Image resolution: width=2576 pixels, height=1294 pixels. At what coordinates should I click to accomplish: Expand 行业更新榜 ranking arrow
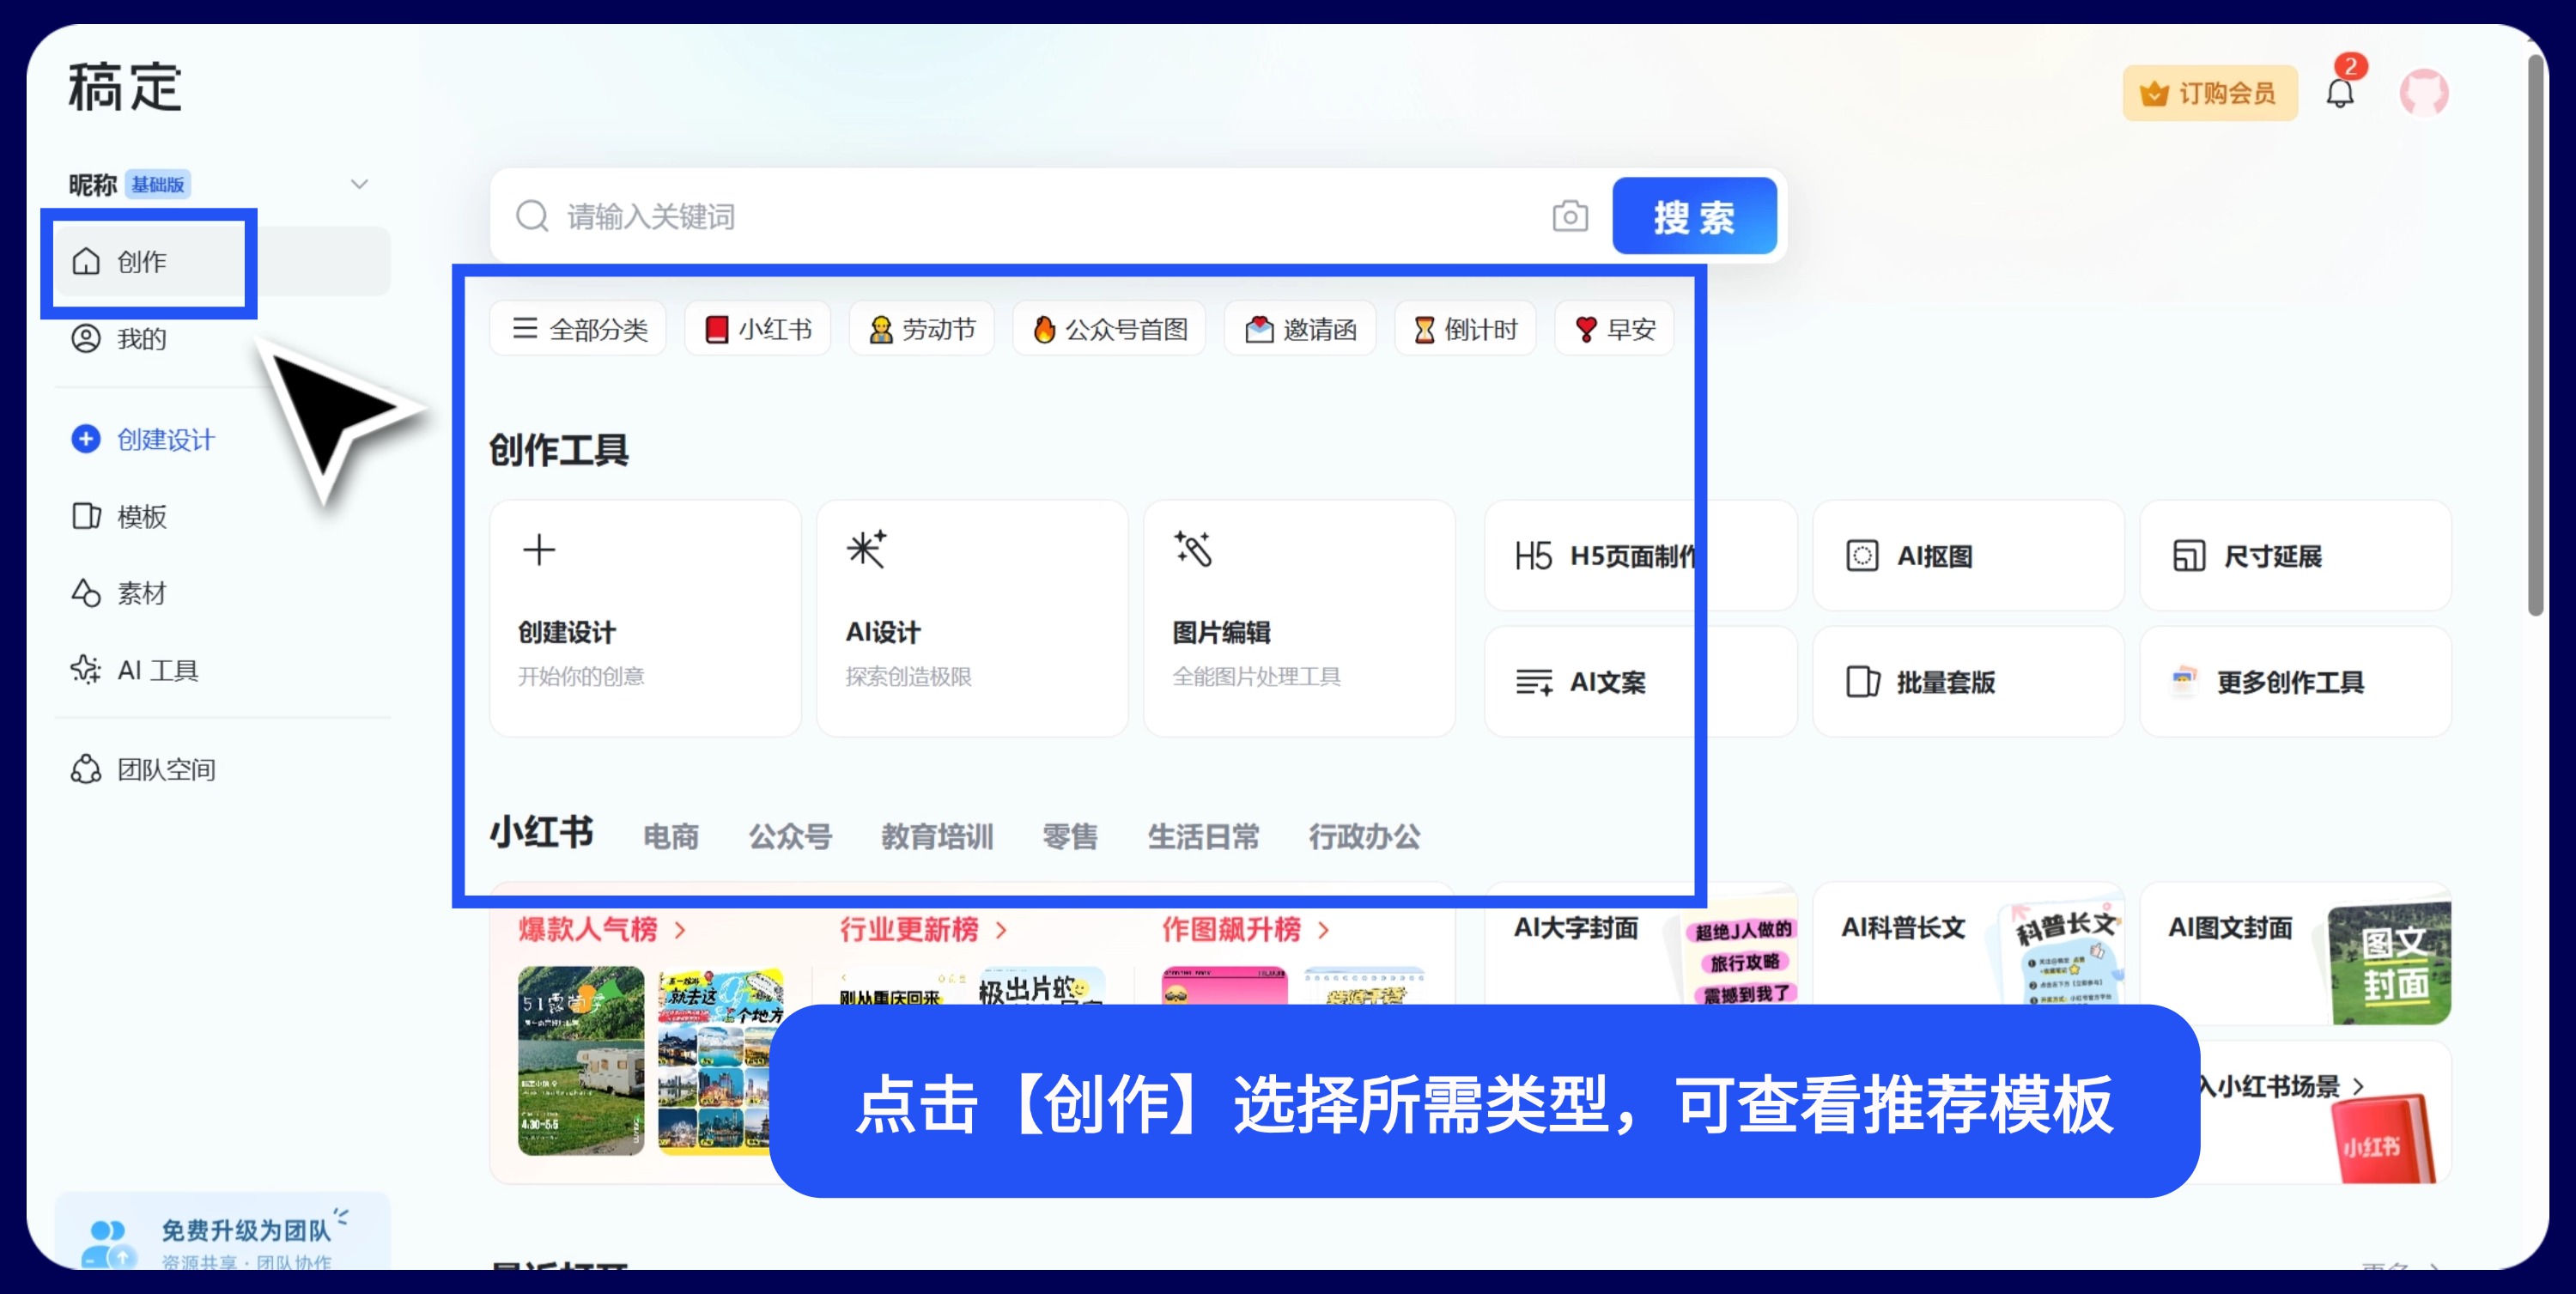pos(1001,930)
